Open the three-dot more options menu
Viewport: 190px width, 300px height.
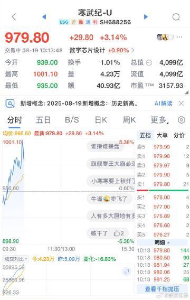pos(179,37)
